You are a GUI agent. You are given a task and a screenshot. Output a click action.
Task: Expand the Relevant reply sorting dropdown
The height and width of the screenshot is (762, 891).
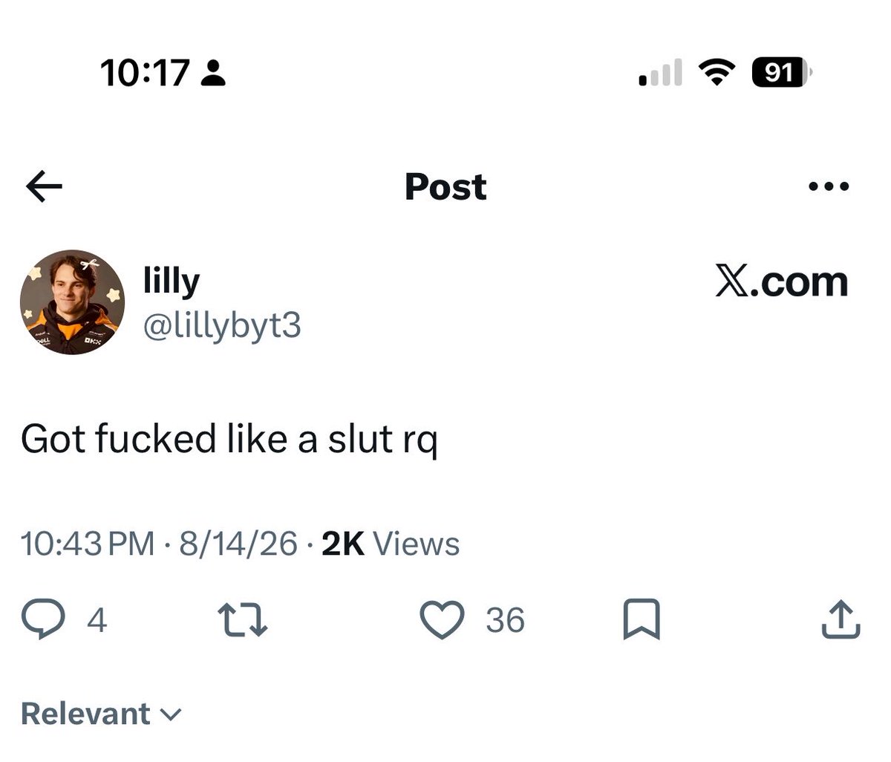[x=100, y=714]
